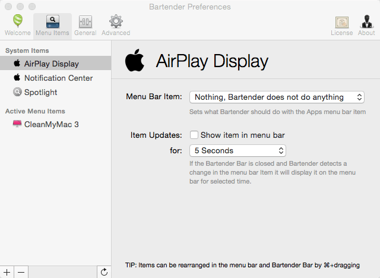Open the About bartender icon
The width and height of the screenshot is (380, 278).
point(366,25)
